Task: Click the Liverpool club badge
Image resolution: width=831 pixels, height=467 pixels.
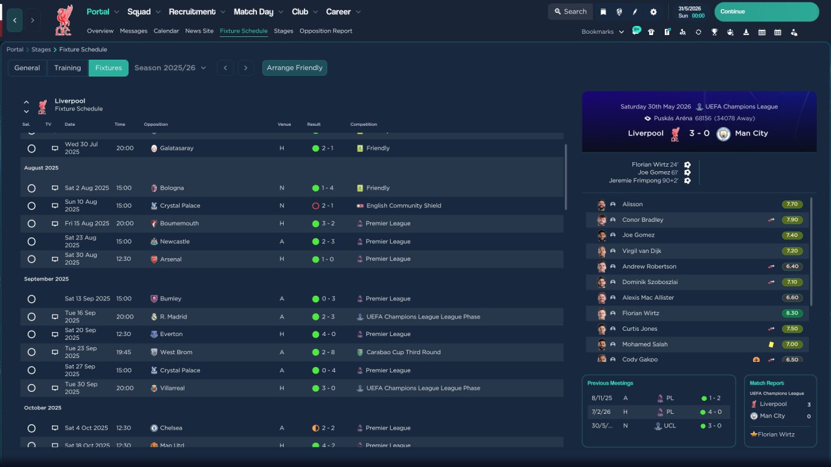Action: [x=63, y=20]
